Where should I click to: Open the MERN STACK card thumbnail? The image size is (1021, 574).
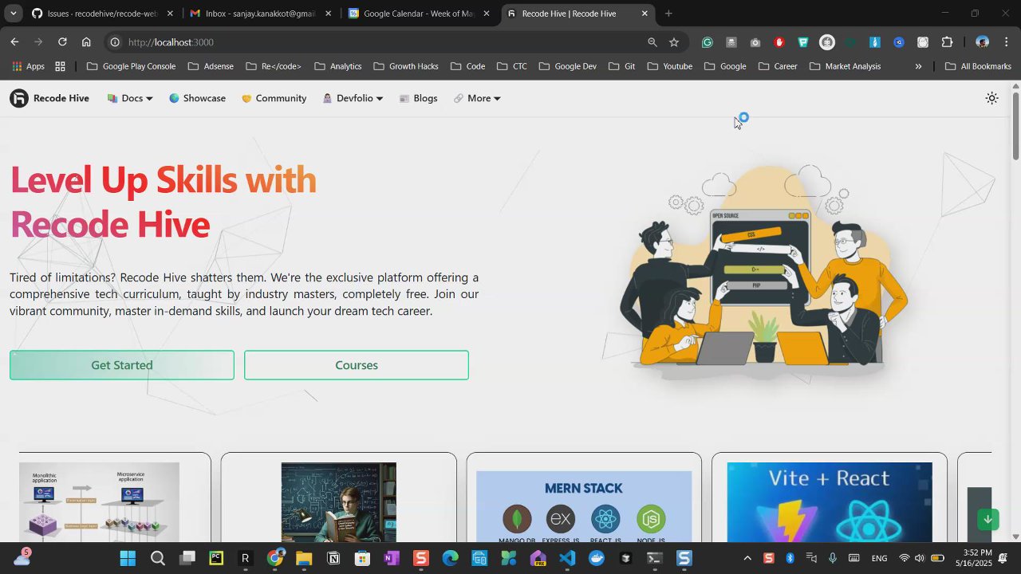584,506
